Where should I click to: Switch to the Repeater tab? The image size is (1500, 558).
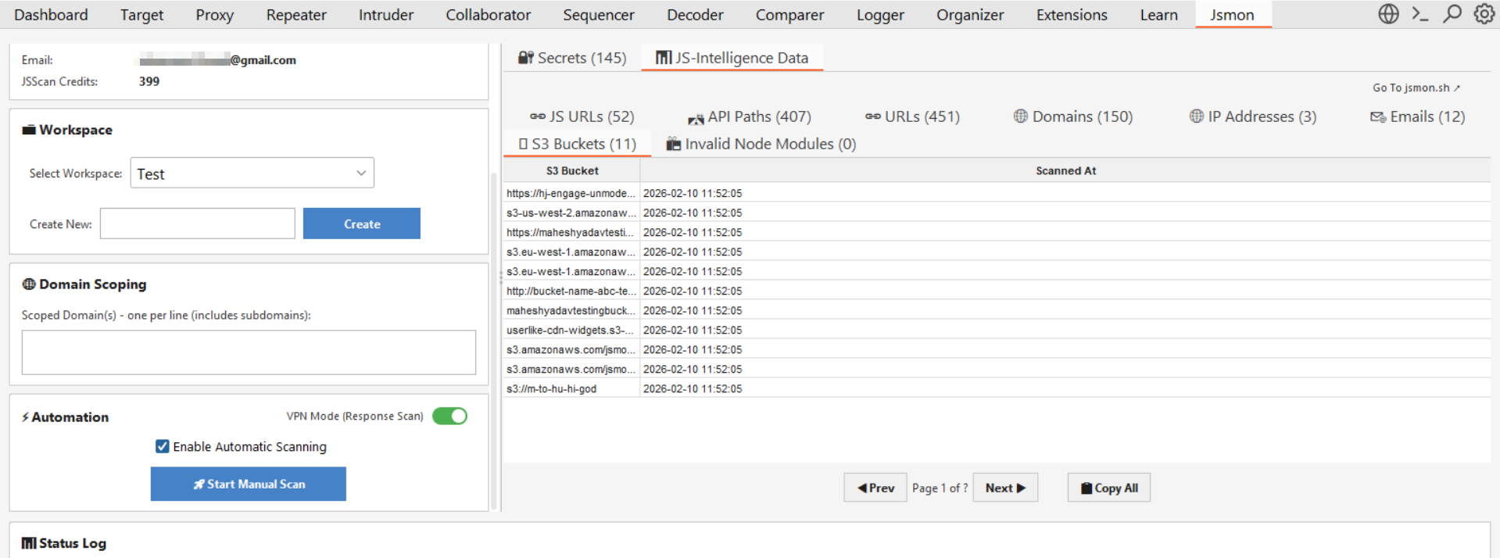[296, 15]
